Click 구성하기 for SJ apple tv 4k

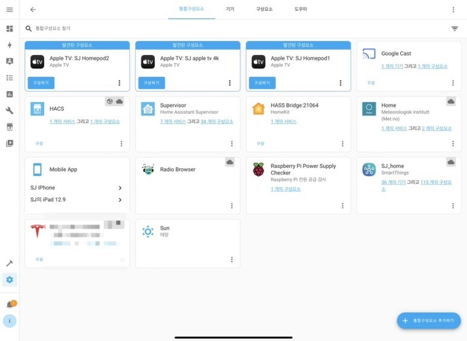[152, 83]
